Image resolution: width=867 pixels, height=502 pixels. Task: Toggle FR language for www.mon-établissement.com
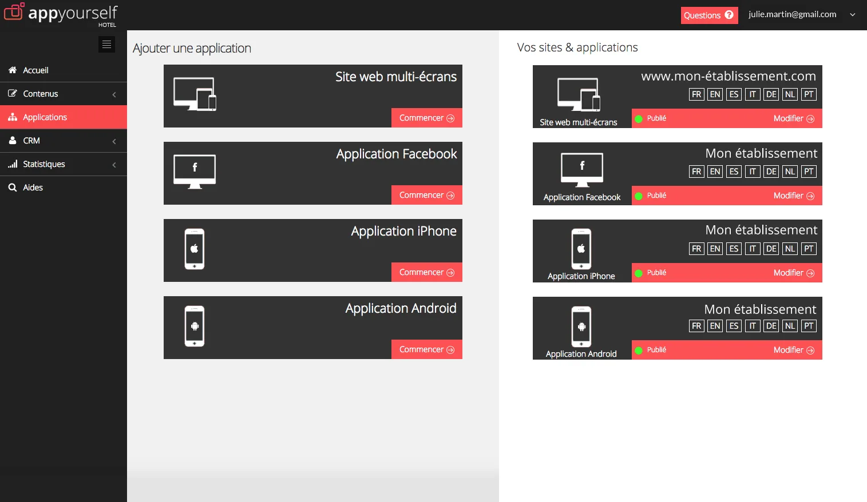(x=696, y=94)
